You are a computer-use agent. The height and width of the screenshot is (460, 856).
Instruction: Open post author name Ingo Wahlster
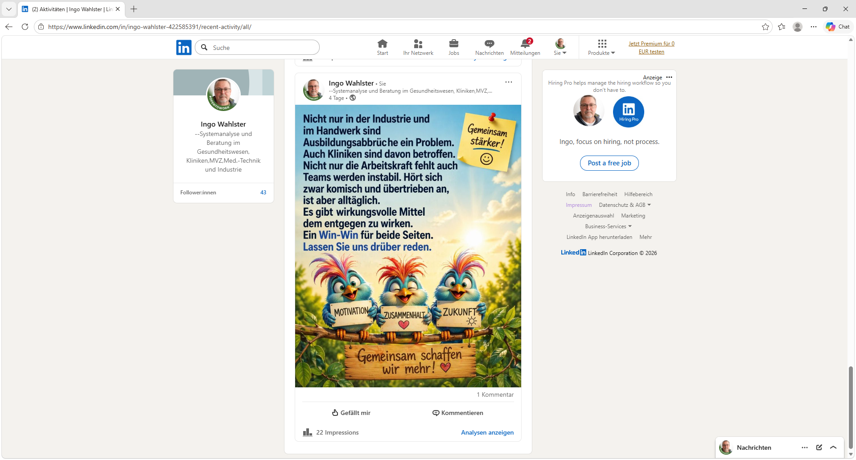coord(351,83)
